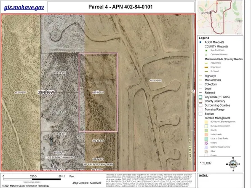Click the National Parks Service swatch
Image resolution: width=251 pixels, height=188 pixels.
[x=206, y=147]
